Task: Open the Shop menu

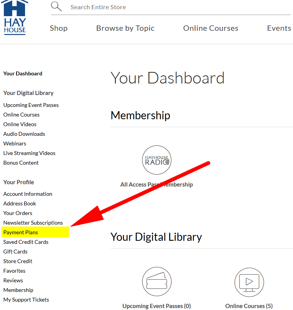Action: [59, 28]
